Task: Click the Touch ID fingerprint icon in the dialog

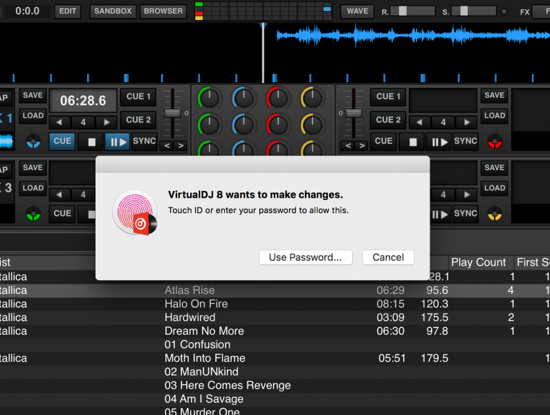Action: [134, 212]
